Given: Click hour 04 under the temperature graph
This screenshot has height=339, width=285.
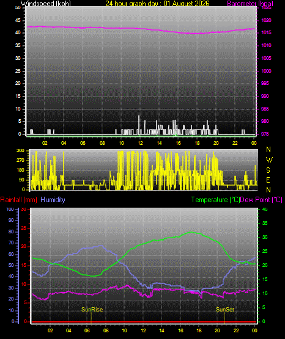Looking at the screenshot, I should pos(68,331).
